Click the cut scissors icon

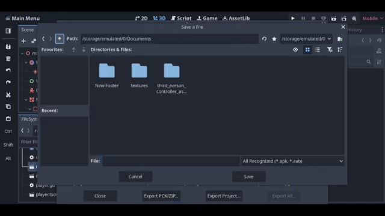(8, 95)
